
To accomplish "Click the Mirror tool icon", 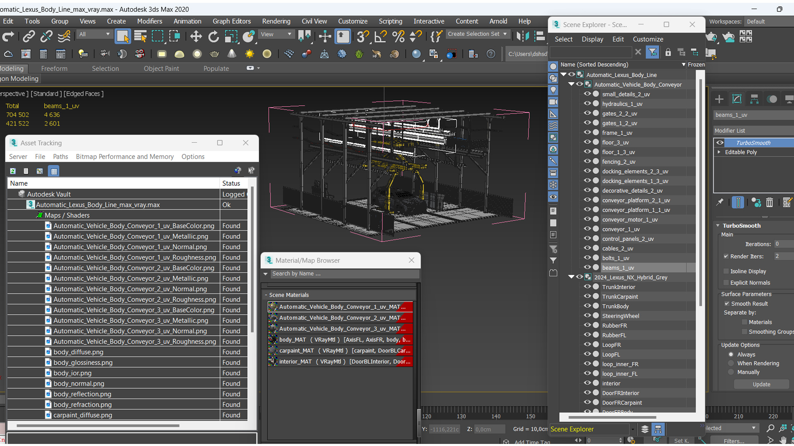I will tap(523, 36).
